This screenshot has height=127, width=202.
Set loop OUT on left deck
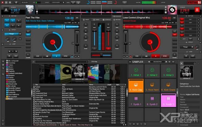click(16, 56)
